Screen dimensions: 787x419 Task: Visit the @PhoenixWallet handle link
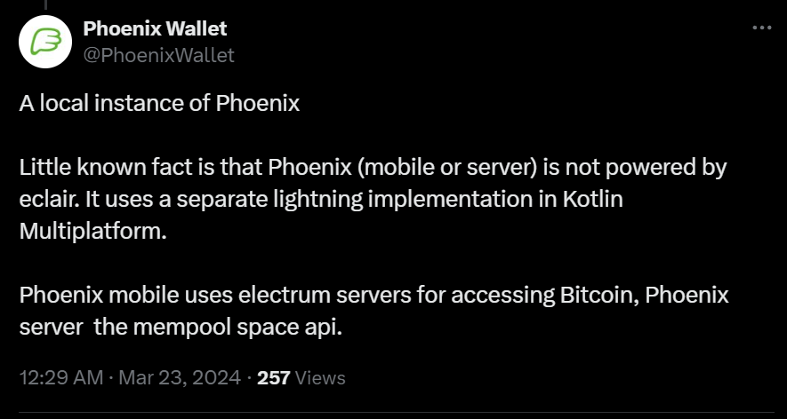158,55
